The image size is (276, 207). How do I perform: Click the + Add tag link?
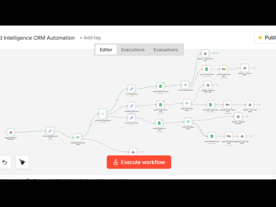coord(90,38)
